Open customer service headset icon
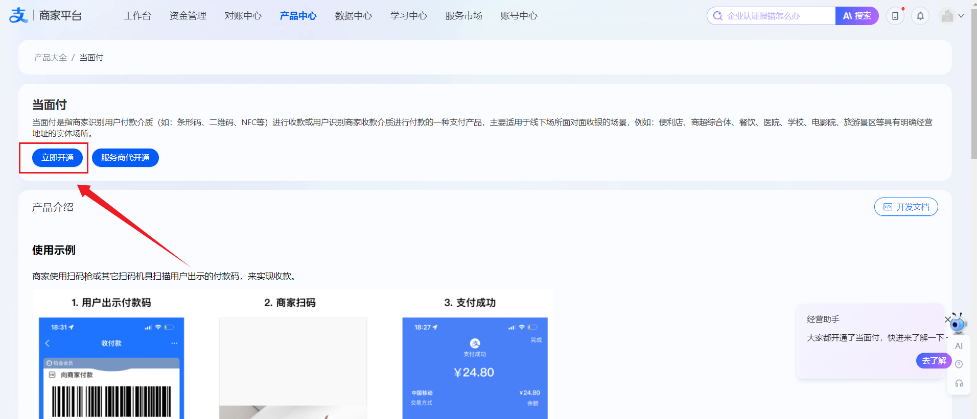The width and height of the screenshot is (977, 419). click(x=959, y=383)
